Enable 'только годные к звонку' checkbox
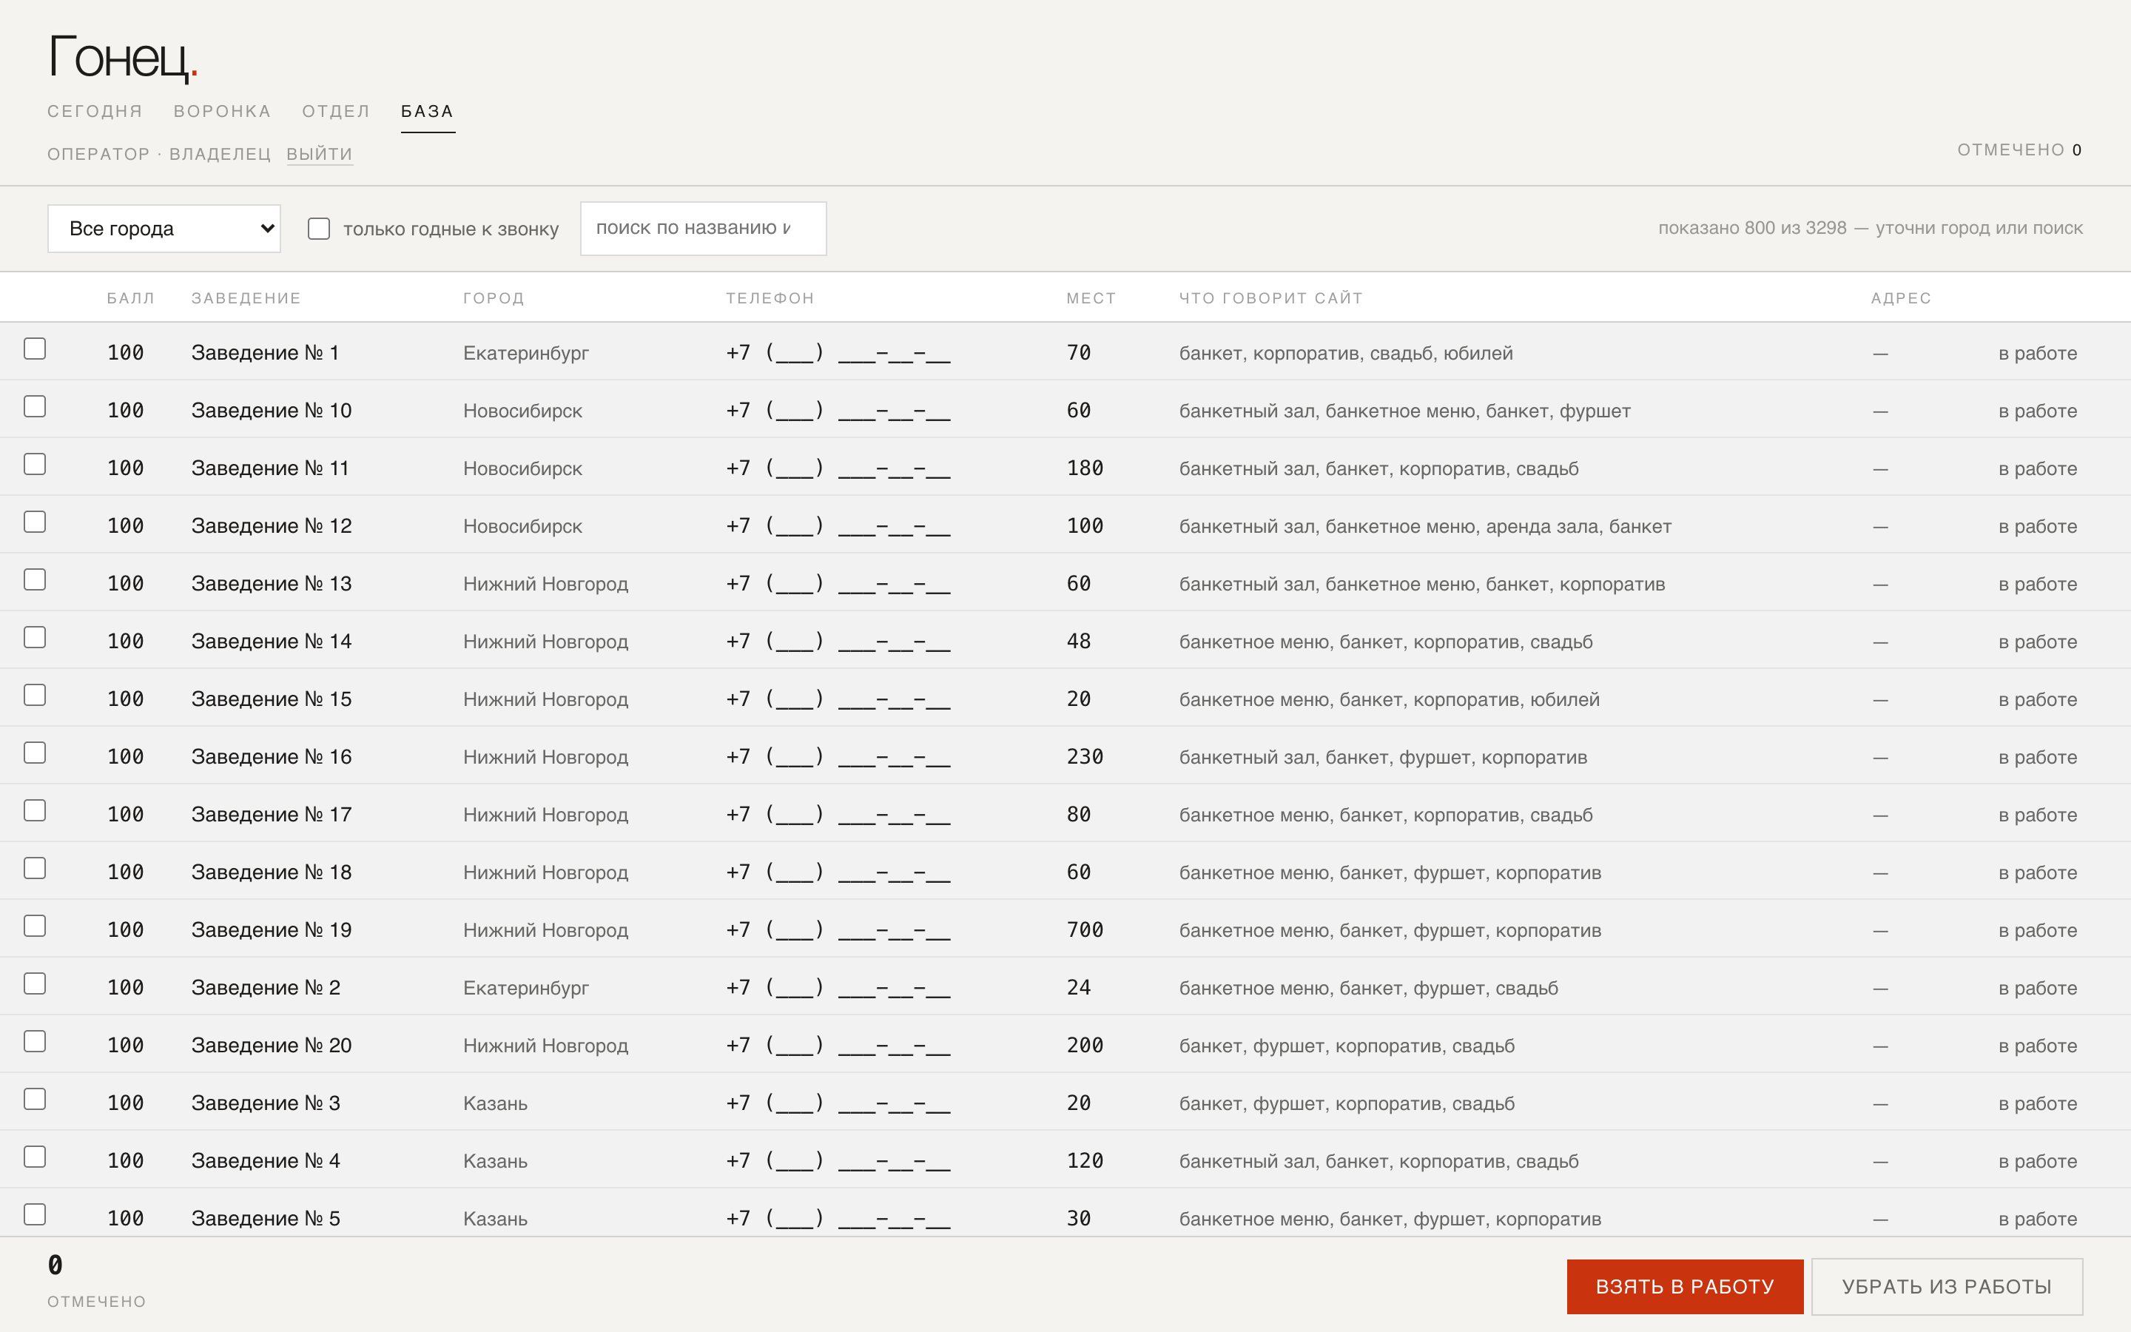Viewport: 2131px width, 1332px height. pos(319,229)
